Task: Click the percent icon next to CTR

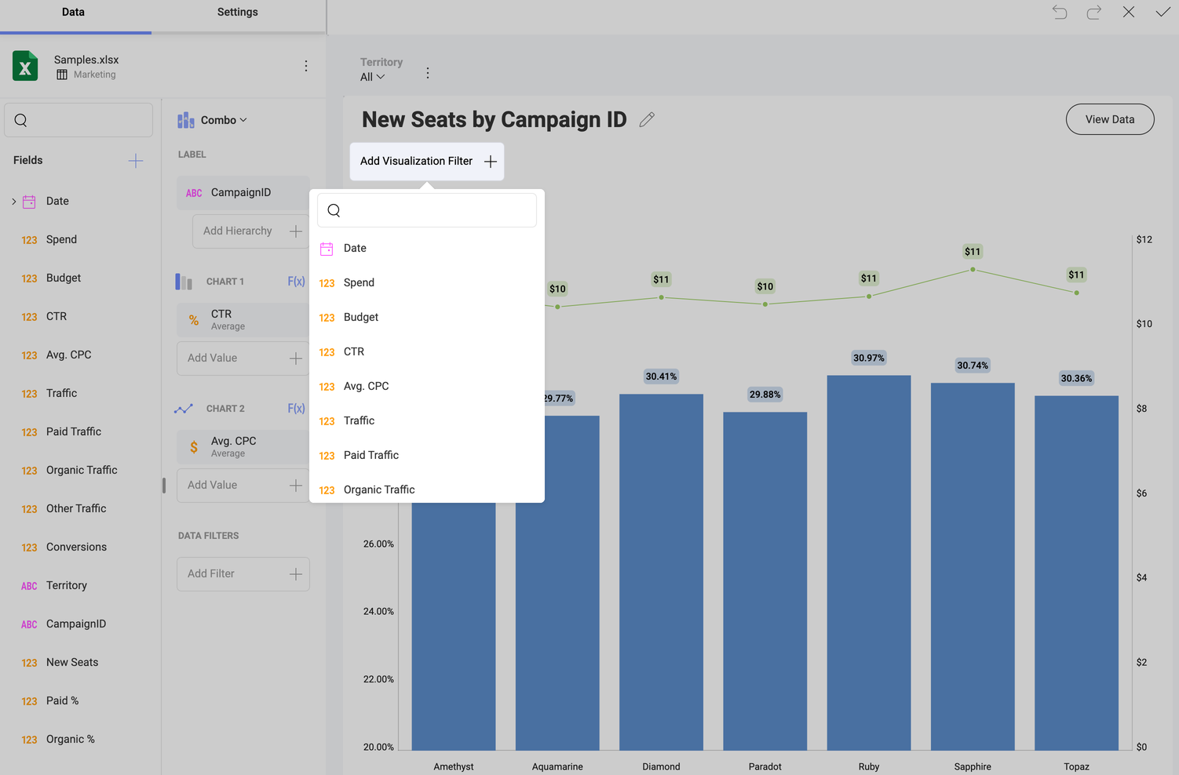Action: click(x=194, y=319)
